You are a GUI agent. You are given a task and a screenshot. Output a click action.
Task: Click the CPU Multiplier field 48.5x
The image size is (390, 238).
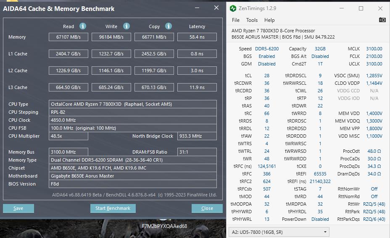coord(69,136)
